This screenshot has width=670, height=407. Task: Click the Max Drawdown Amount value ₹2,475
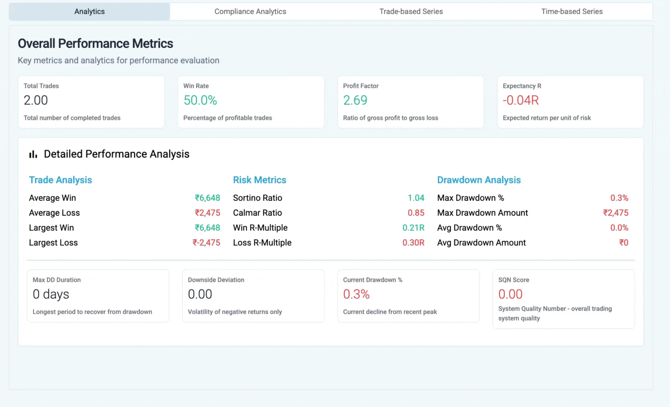click(616, 213)
